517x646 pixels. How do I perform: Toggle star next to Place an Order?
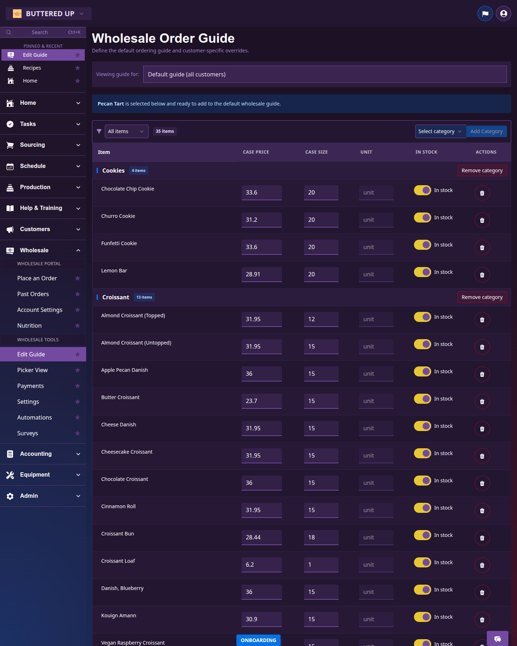[x=78, y=278]
